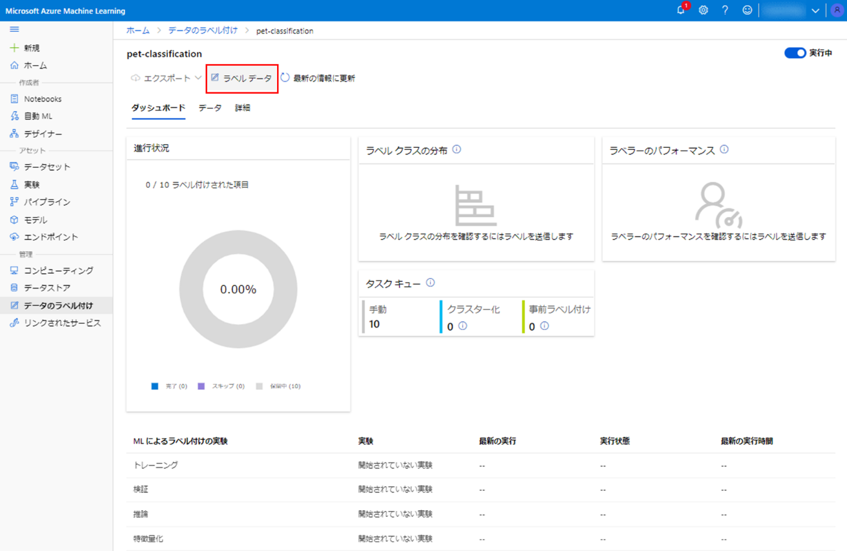The width and height of the screenshot is (847, 551).
Task: Click the Notebooks sidebar icon
Action: [14, 99]
